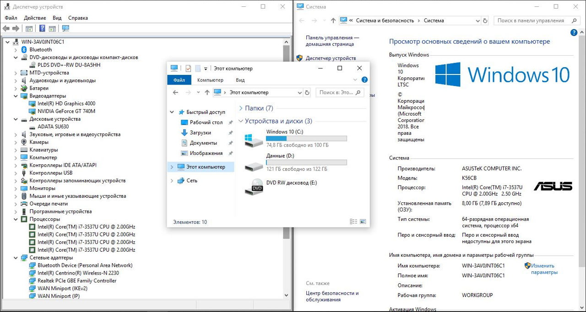Click the Device Manager help toolbar icon
586x312 pixels.
[42, 28]
